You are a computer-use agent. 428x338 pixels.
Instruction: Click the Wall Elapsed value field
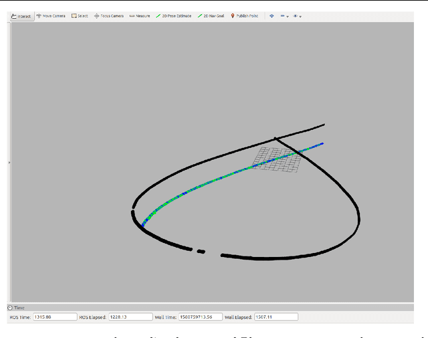(x=276, y=317)
